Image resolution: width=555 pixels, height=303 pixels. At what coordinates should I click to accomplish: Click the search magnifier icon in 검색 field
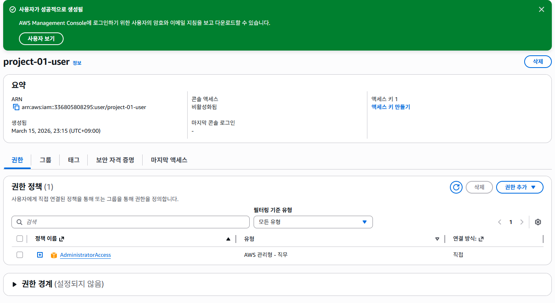pyautogui.click(x=19, y=222)
